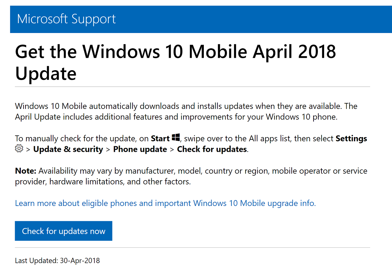Click the bold Start word before the logo
The image size is (392, 267).
point(160,138)
